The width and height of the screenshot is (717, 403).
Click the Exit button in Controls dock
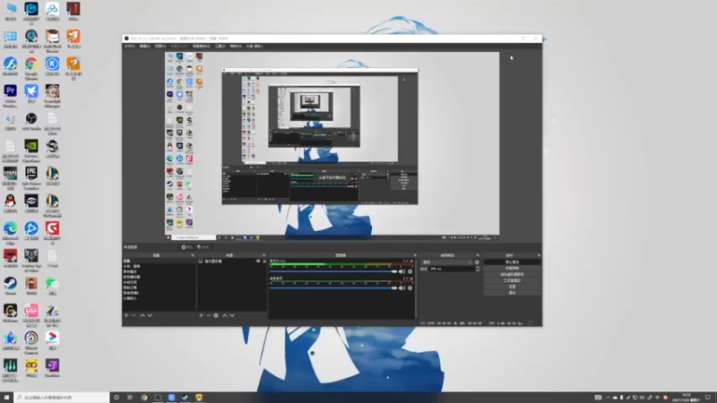click(x=512, y=293)
